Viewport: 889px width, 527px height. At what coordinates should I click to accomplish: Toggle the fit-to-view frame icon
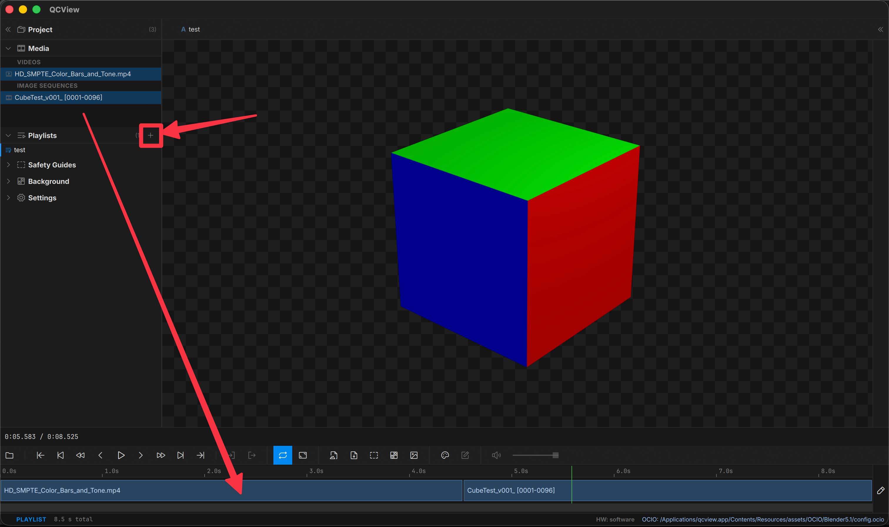pyautogui.click(x=303, y=455)
